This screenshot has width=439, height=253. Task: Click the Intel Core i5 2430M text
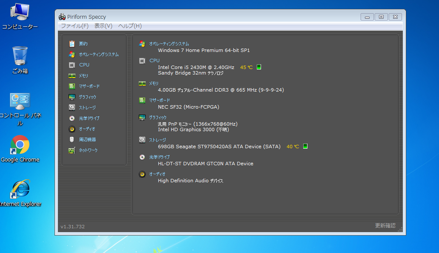(196, 68)
